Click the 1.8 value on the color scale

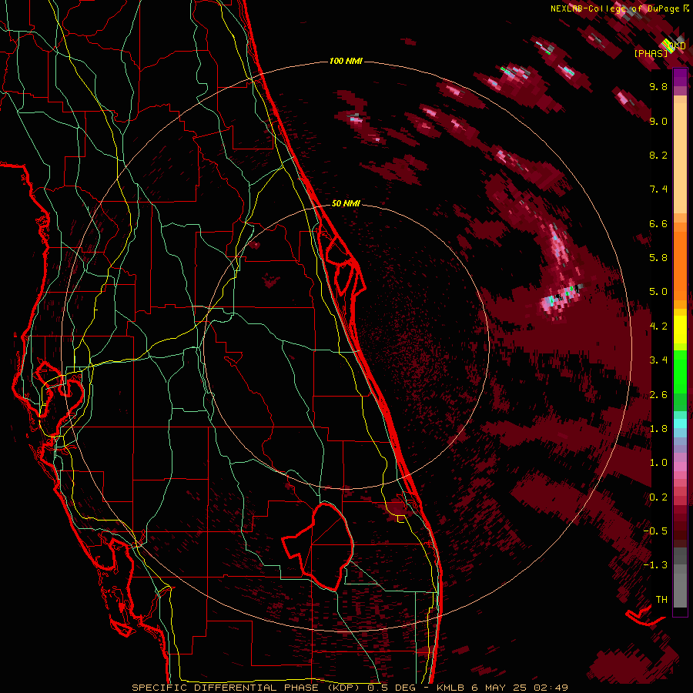[658, 429]
